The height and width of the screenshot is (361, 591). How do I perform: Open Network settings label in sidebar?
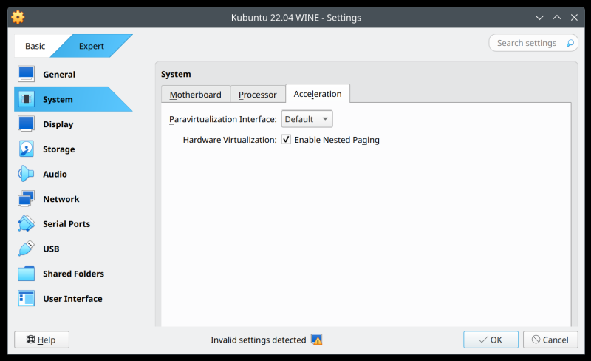pos(61,199)
